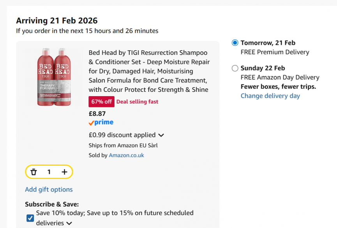Open Change delivery day
337x228 pixels.
(270, 96)
